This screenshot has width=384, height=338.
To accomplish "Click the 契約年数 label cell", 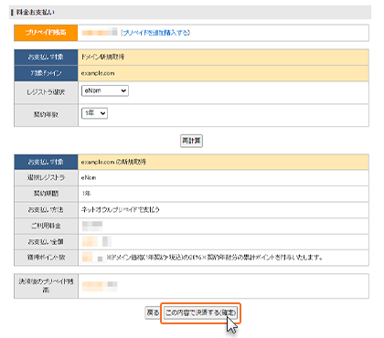I will (x=46, y=115).
